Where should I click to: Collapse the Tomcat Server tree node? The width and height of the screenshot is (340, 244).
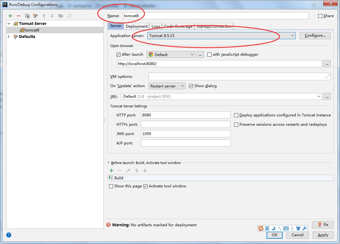(9, 24)
